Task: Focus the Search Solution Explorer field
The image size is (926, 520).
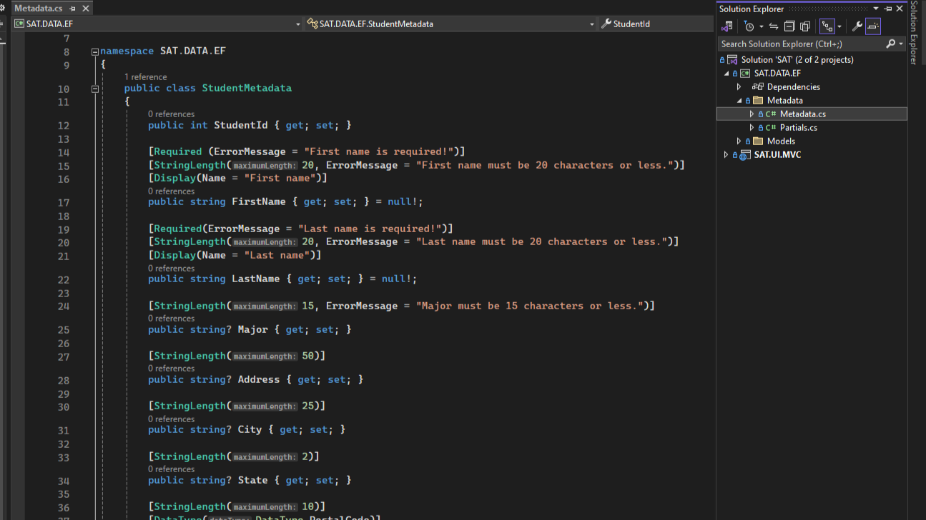Action: pos(801,44)
